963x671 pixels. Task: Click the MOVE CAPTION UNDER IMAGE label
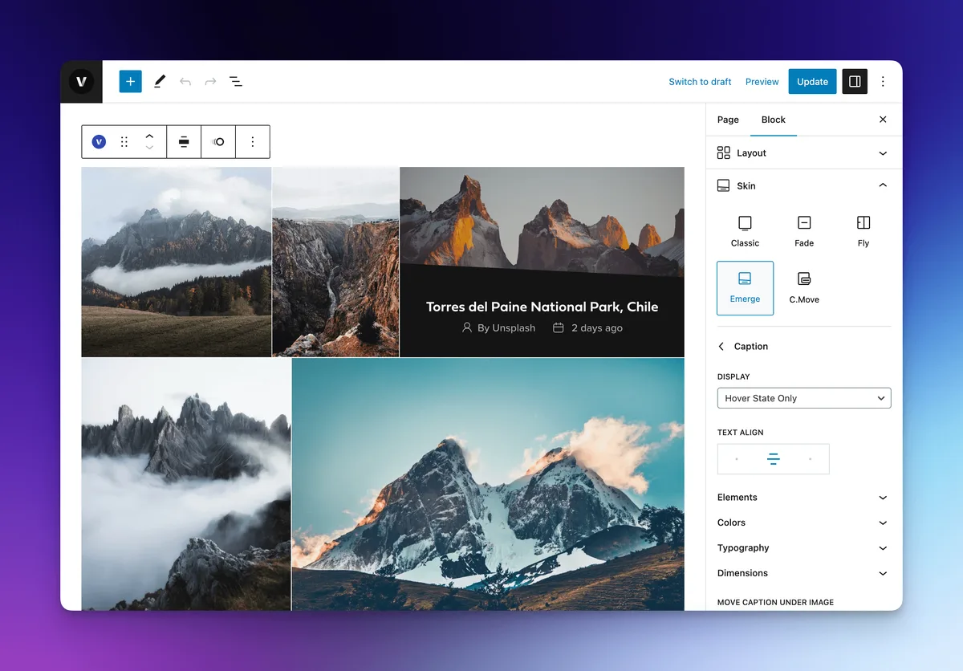[x=775, y=602]
